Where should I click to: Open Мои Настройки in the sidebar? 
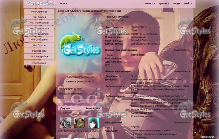tap(39, 57)
